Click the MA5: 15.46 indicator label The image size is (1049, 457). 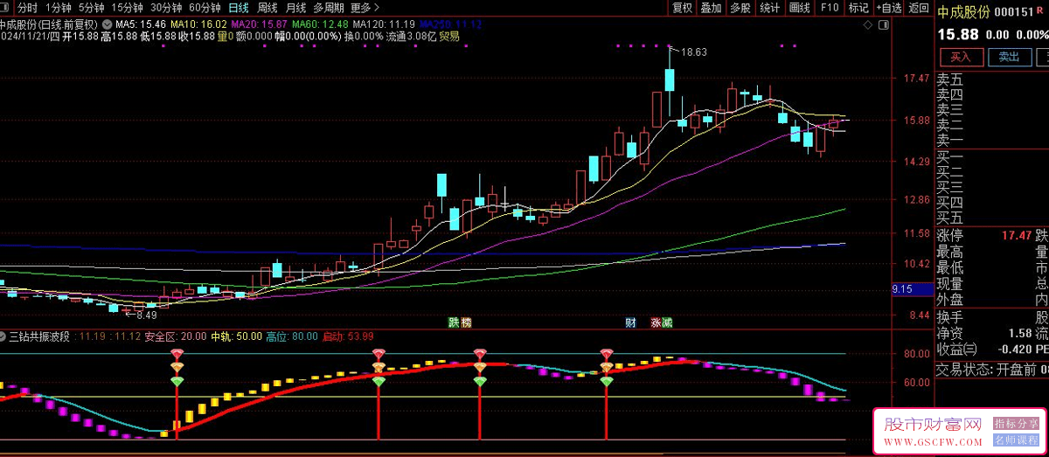[x=140, y=24]
